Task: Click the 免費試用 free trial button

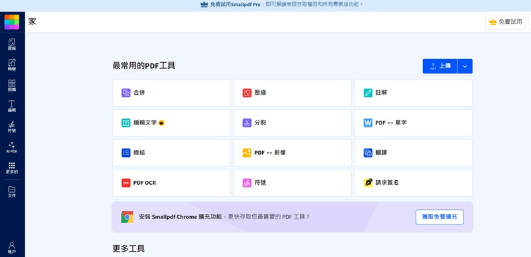Action: click(x=505, y=22)
